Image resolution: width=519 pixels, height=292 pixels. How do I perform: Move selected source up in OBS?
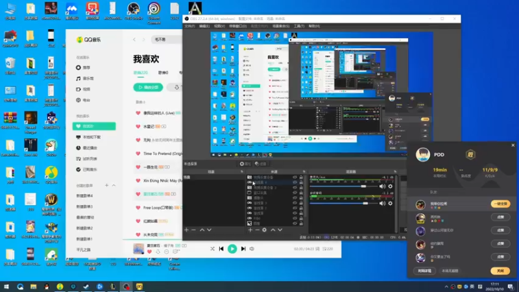[272, 230]
